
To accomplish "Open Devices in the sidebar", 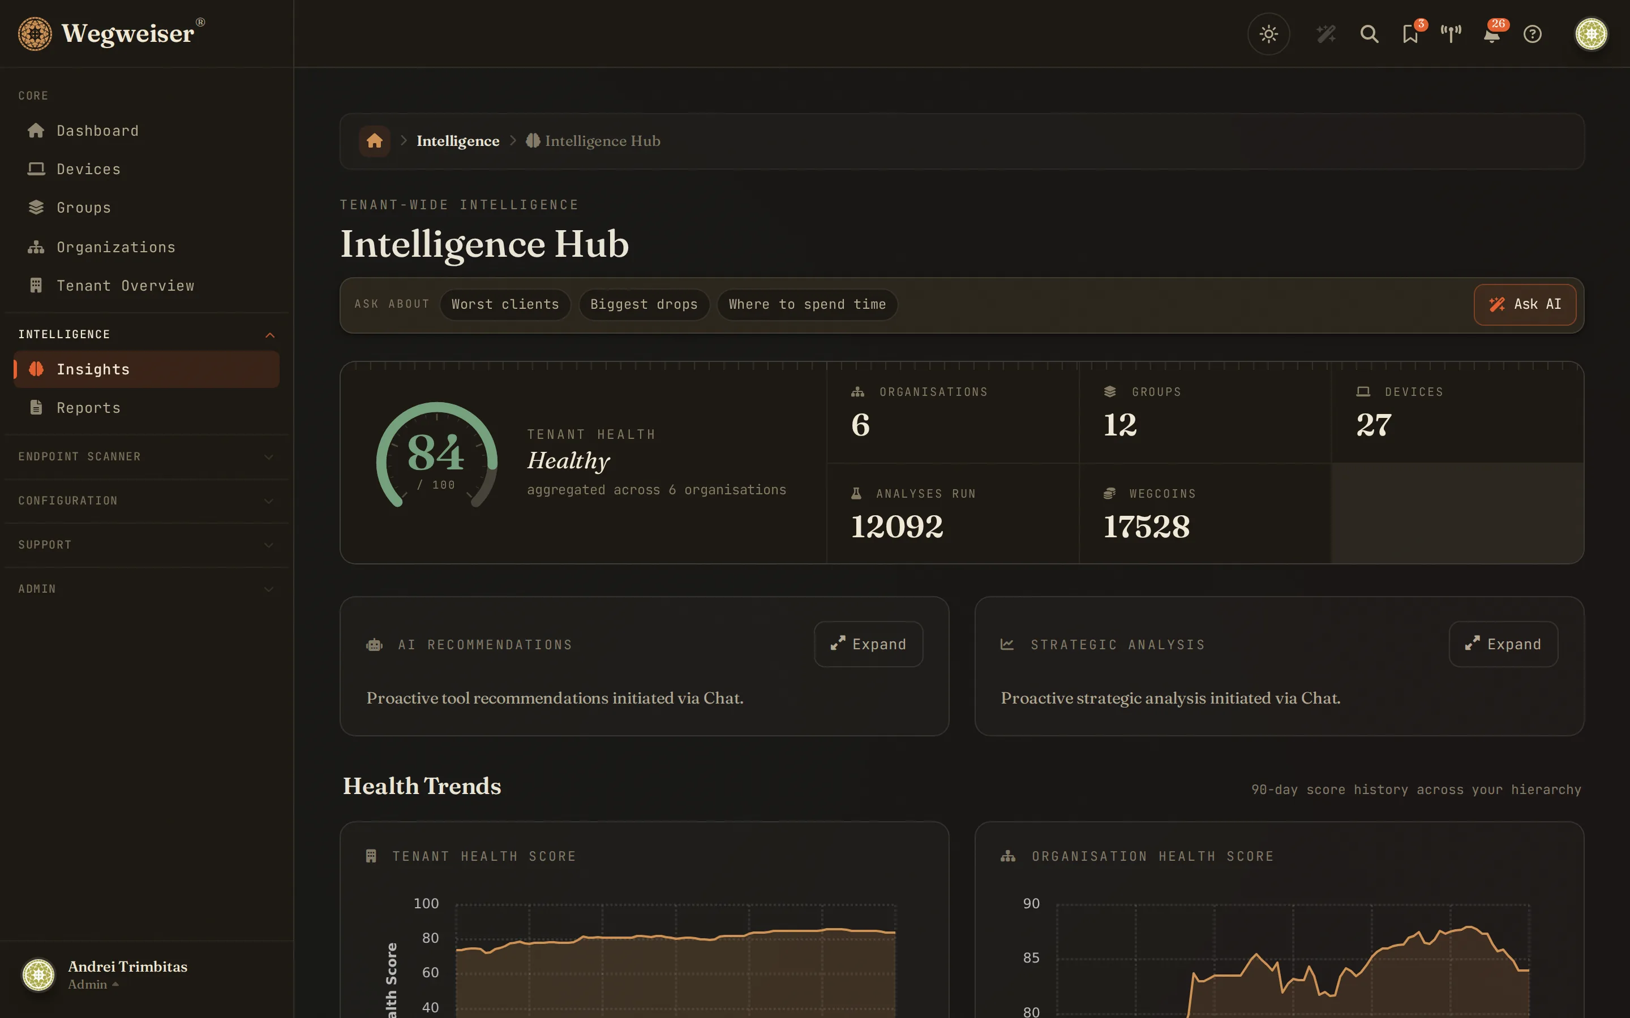I will click(x=147, y=169).
